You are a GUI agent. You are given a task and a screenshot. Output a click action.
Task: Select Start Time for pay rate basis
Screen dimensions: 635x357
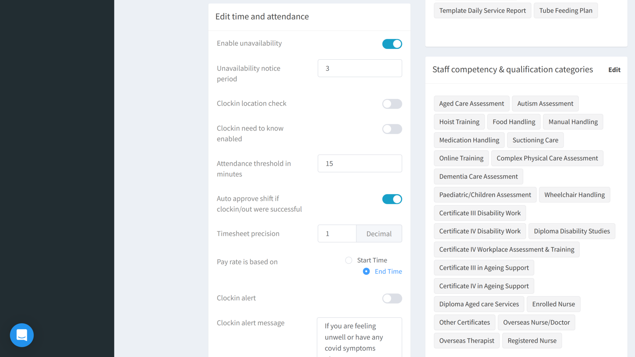tap(349, 260)
